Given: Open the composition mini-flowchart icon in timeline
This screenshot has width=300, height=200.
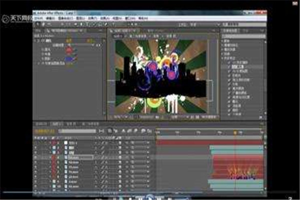Looking at the screenshot, I should click(x=101, y=131).
